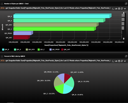Click the '360,000,000' x-axis value
This screenshot has width=128, height=103.
point(119,42)
